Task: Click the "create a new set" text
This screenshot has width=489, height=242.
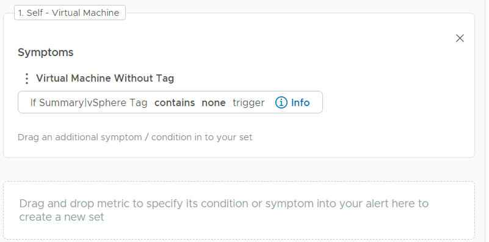Action: (62, 217)
